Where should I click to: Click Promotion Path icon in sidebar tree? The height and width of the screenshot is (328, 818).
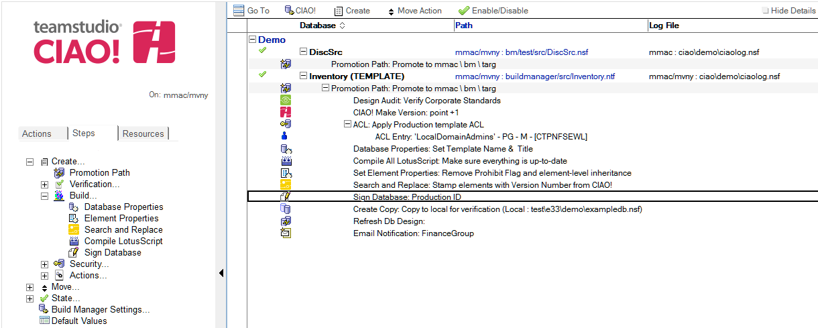coord(59,173)
